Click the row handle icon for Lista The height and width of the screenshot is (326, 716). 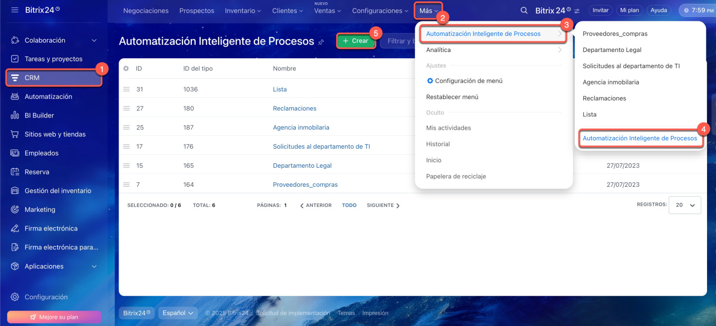126,89
